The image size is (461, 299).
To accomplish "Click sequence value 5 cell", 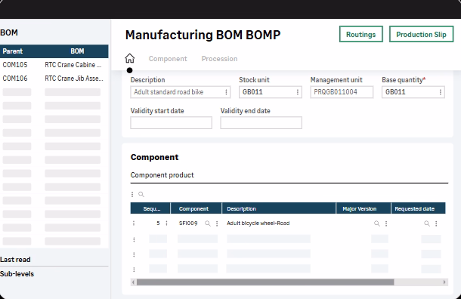I will (158, 223).
